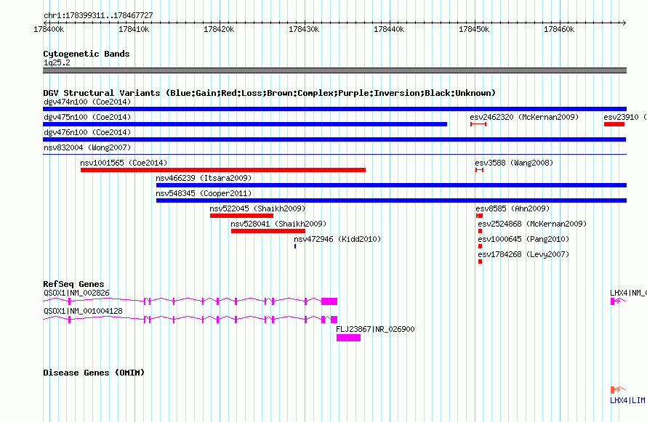647x422 pixels.
Task: Click QSOX1 NM_001004128 terminal exon block
Action: point(334,320)
